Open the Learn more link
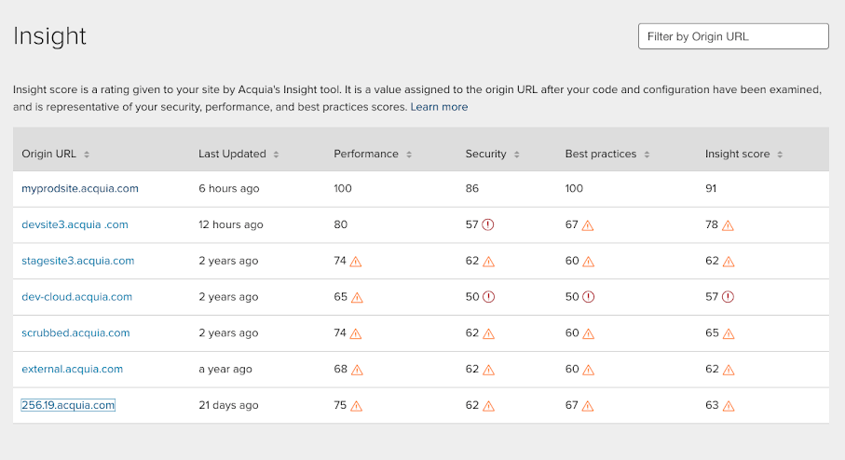Image resolution: width=845 pixels, height=460 pixels. click(x=439, y=107)
